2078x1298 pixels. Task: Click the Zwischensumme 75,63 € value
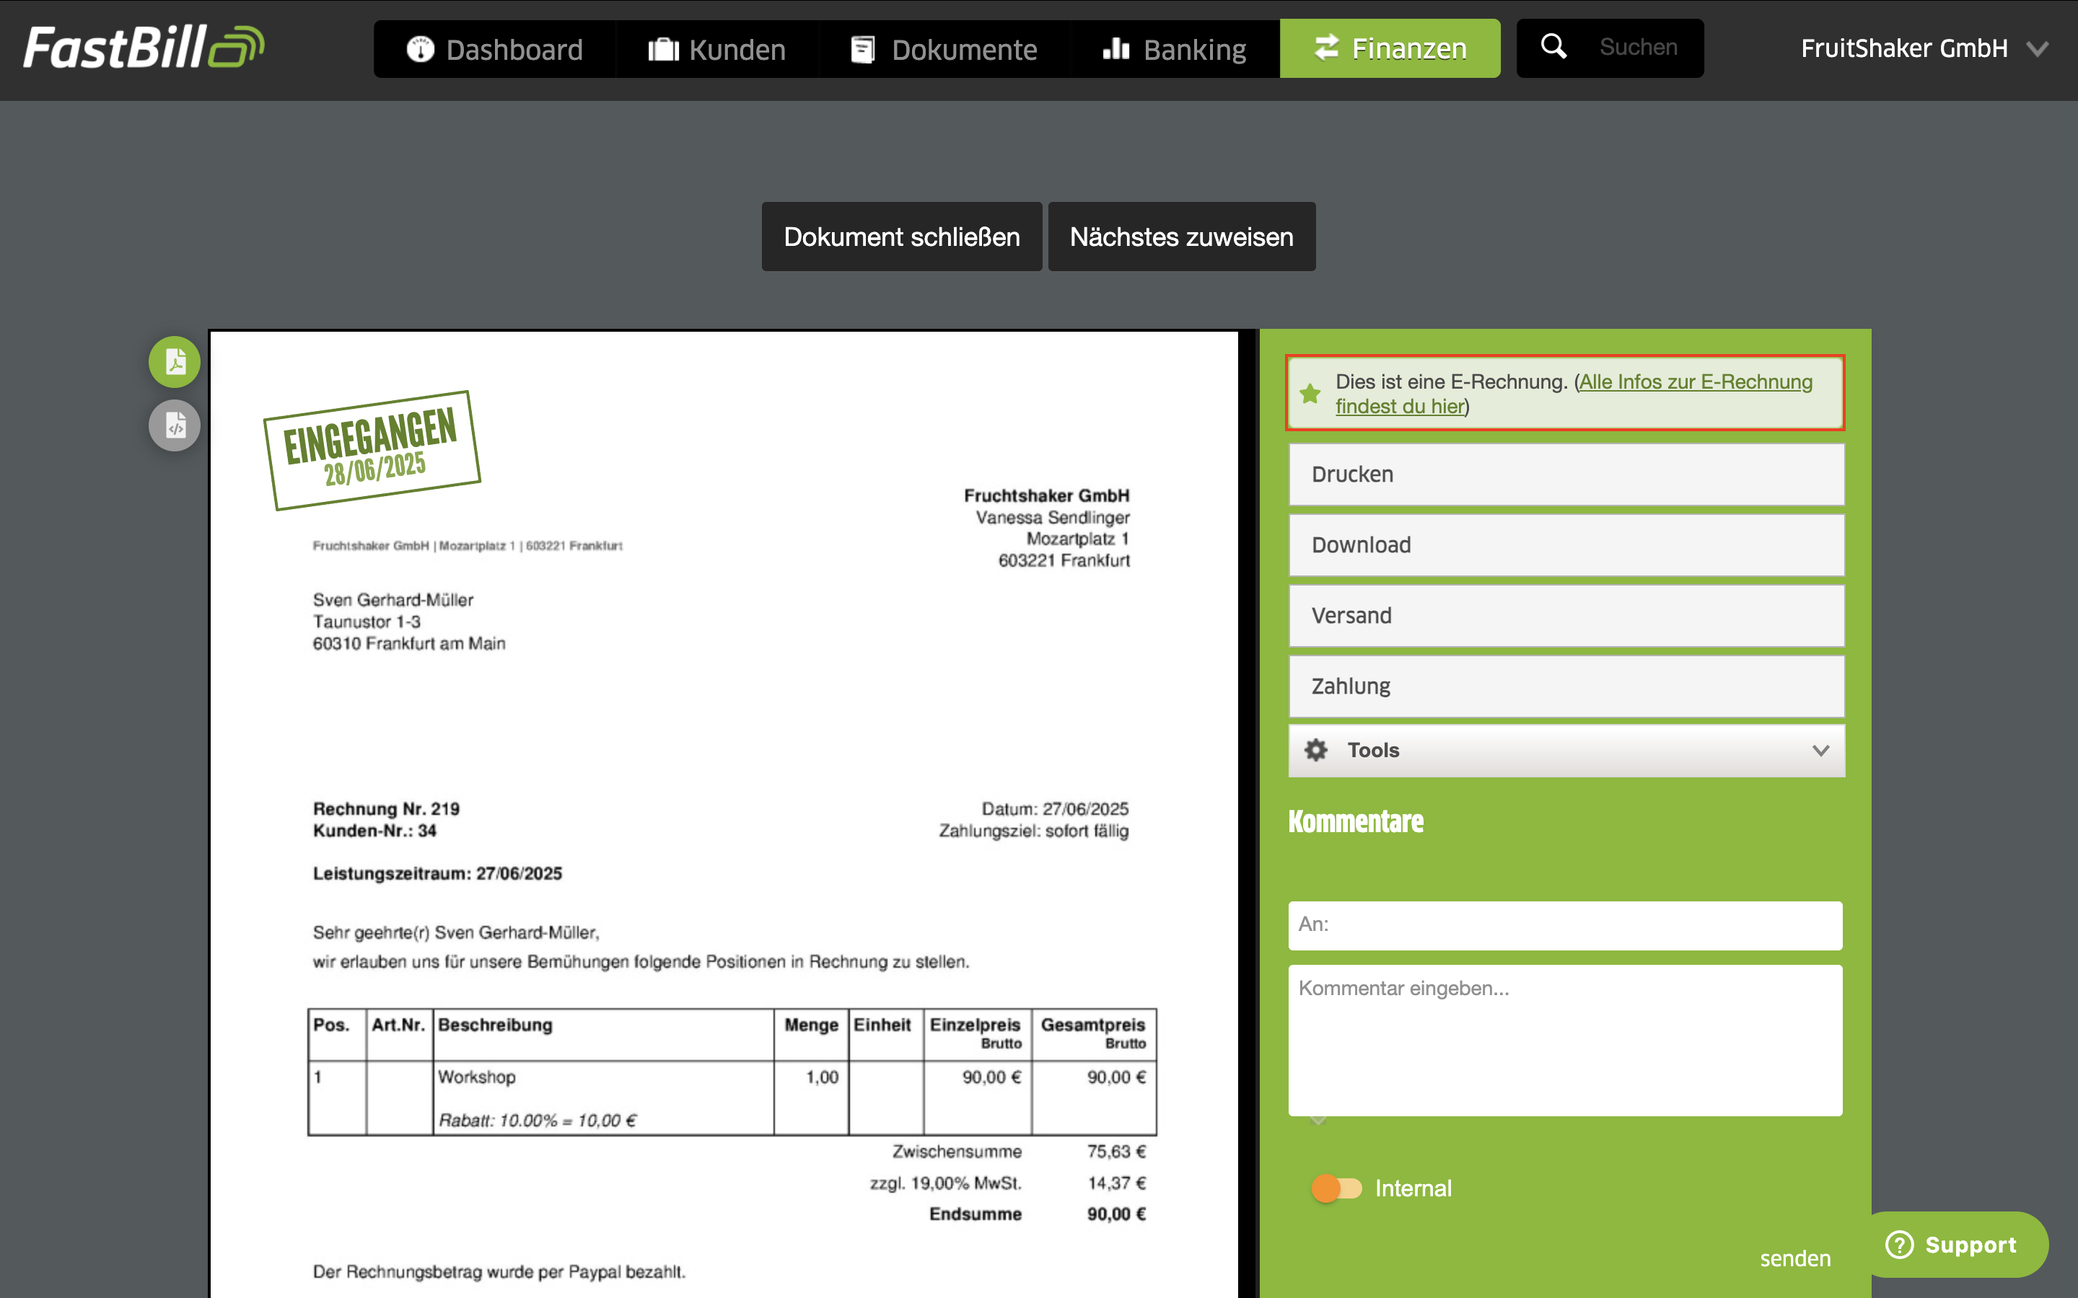pyautogui.click(x=1116, y=1151)
